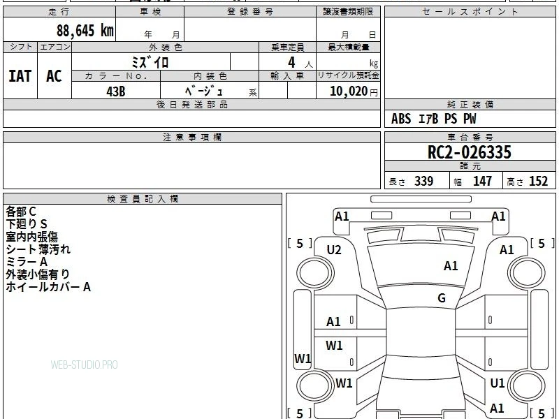Click the U2 damage mark on the diagram
The image size is (559, 419).
pos(334,250)
